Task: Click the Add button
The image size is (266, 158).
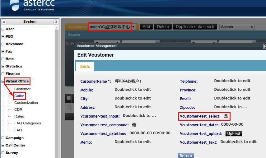Action: click(146, 27)
